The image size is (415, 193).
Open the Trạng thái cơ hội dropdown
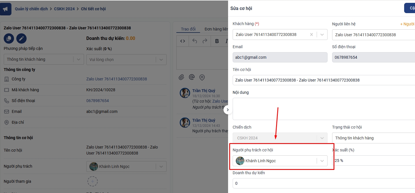pos(374,138)
